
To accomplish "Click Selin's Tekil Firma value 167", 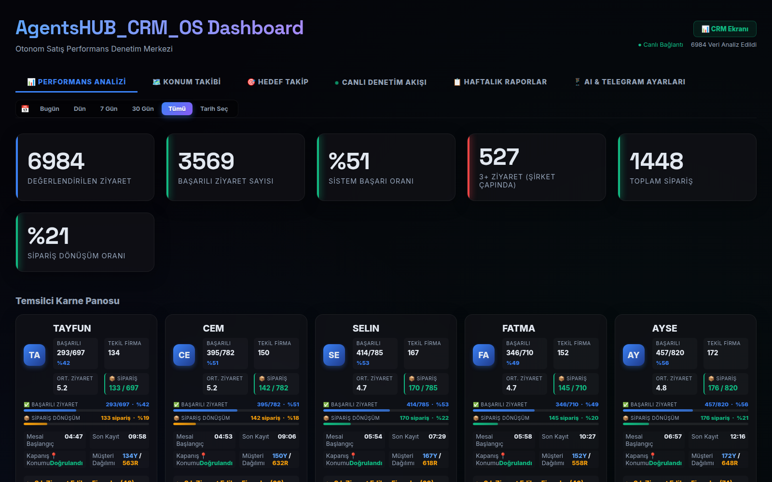I will (x=413, y=353).
